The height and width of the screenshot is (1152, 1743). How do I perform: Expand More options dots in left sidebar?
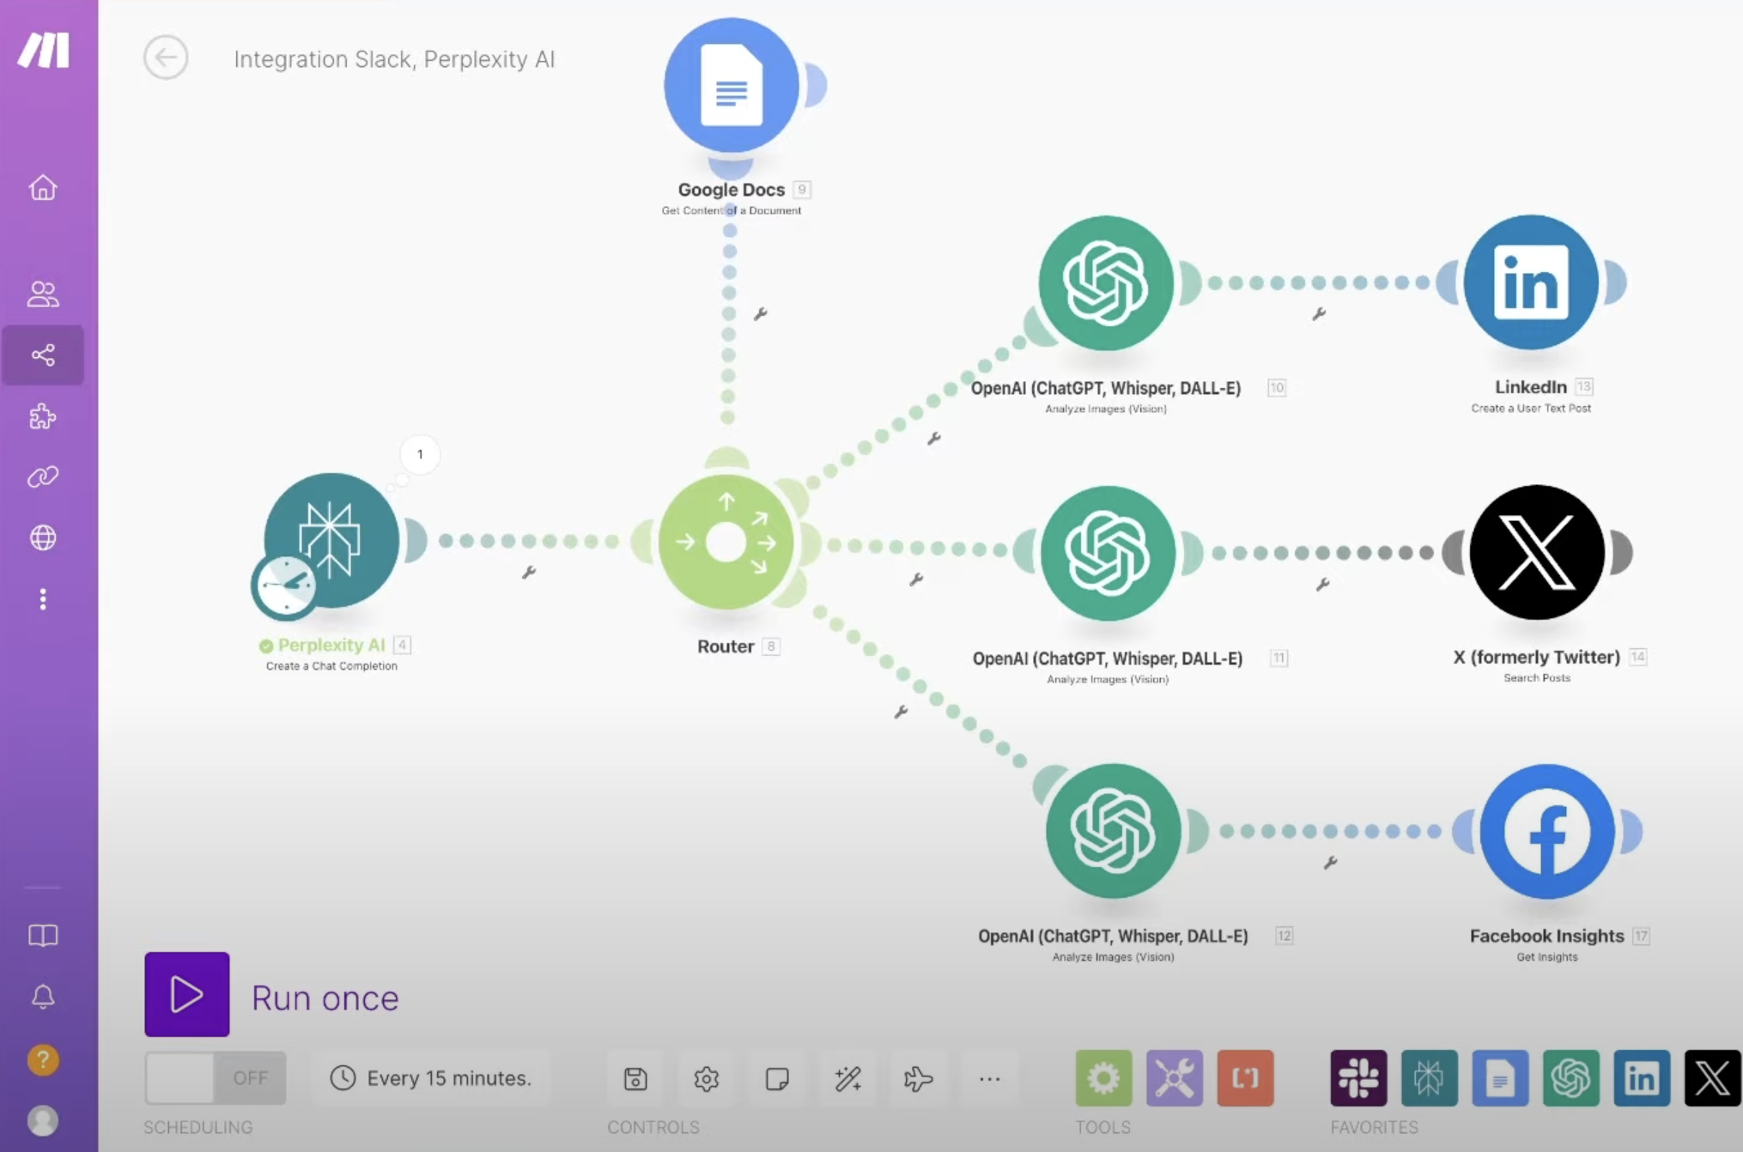click(x=43, y=599)
